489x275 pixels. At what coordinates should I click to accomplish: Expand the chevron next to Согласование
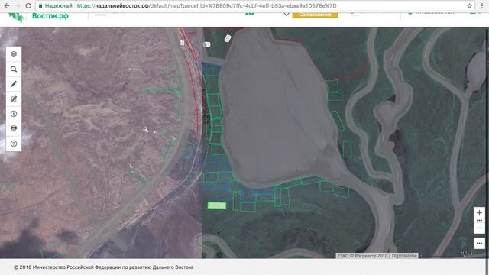pyautogui.click(x=287, y=14)
